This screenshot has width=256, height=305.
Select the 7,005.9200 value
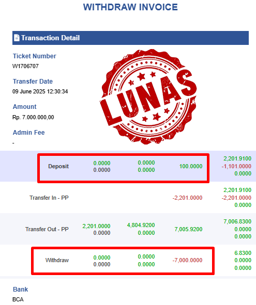[188, 229]
